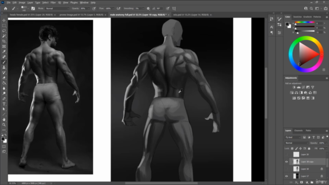329x185 pixels.
Task: Switch to the Channels tab
Action: tap(298, 131)
